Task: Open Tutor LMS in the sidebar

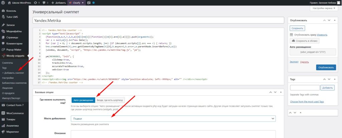Action: tap(13, 16)
